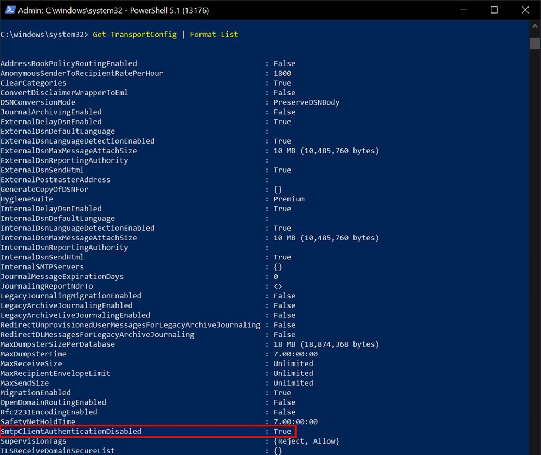
Task: Click the MaxDumpsterSizePerDatabase 18 MB value
Action: pos(326,344)
